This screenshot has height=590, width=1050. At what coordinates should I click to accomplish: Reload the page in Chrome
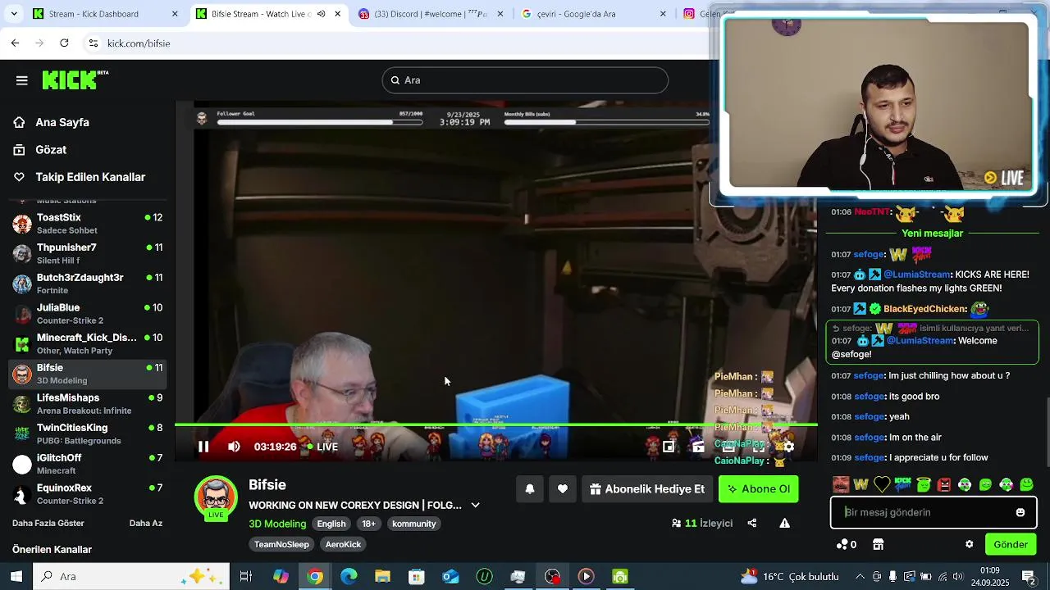click(x=64, y=43)
